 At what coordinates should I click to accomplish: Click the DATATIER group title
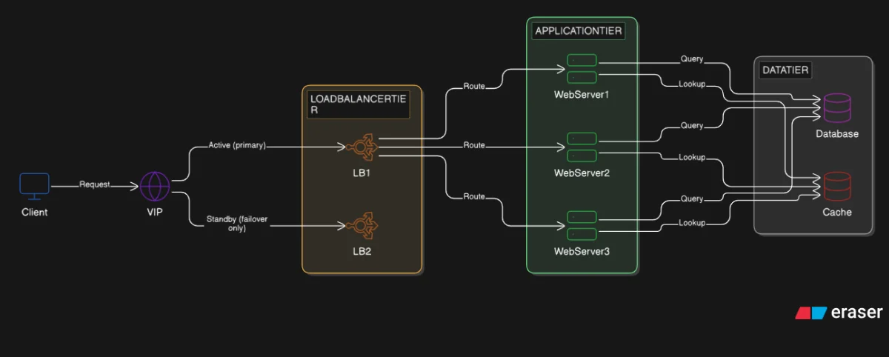[x=785, y=70]
